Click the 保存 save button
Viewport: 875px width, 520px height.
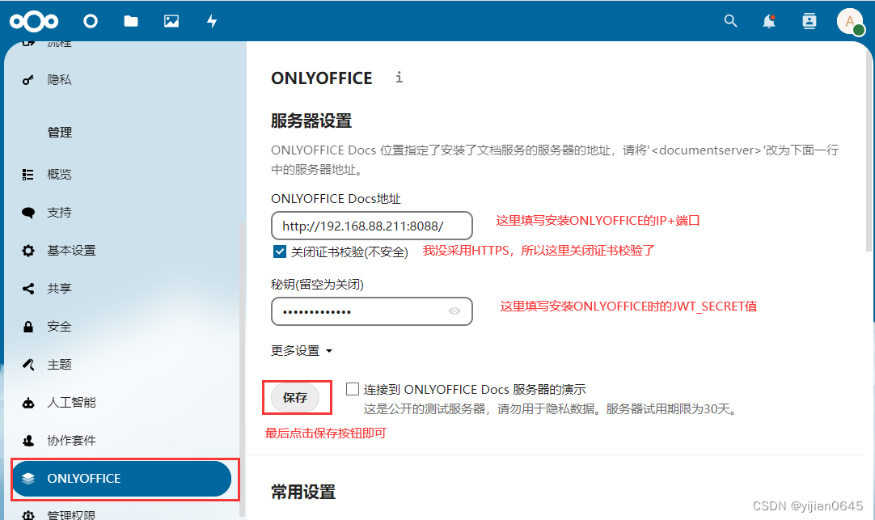296,397
